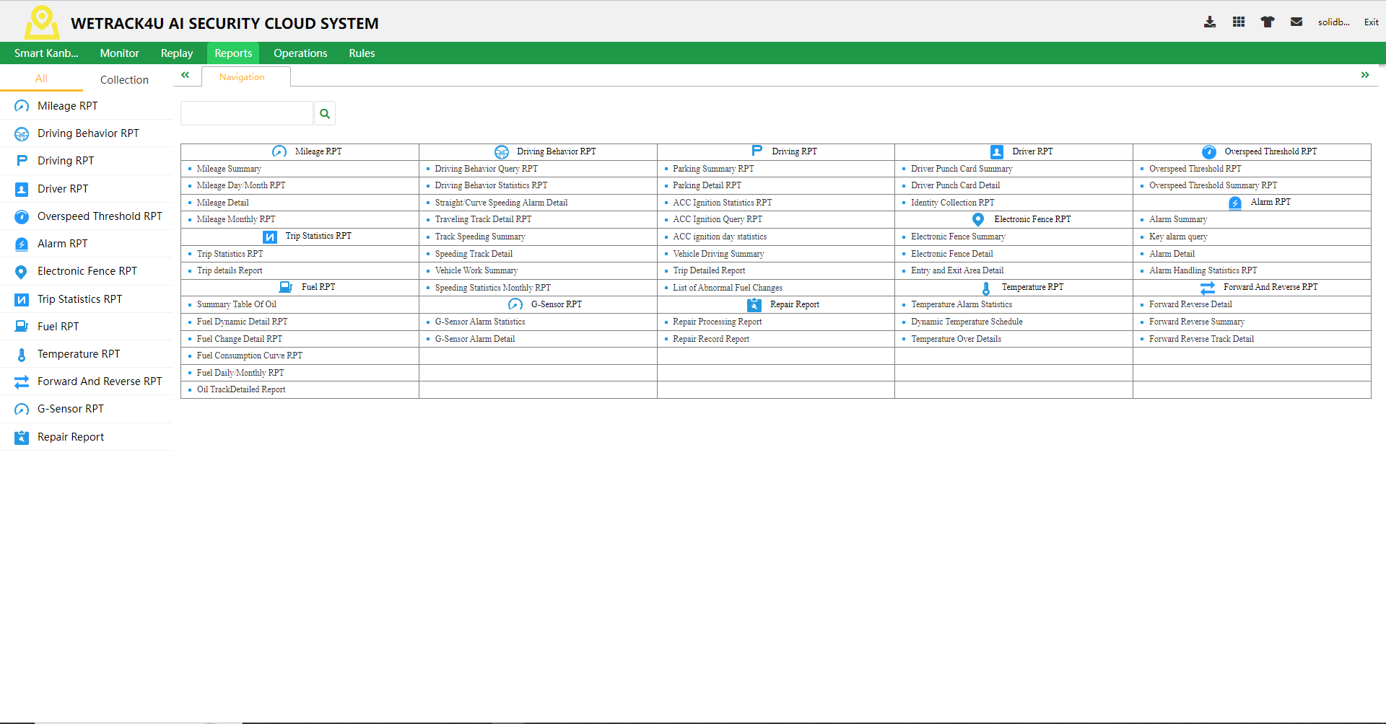
Task: Expand panel using double right chevron
Action: (x=1366, y=74)
